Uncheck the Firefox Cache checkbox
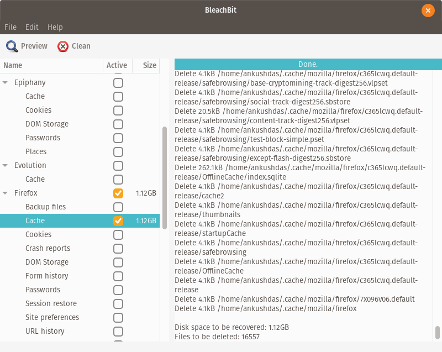The image size is (442, 352). coord(118,221)
